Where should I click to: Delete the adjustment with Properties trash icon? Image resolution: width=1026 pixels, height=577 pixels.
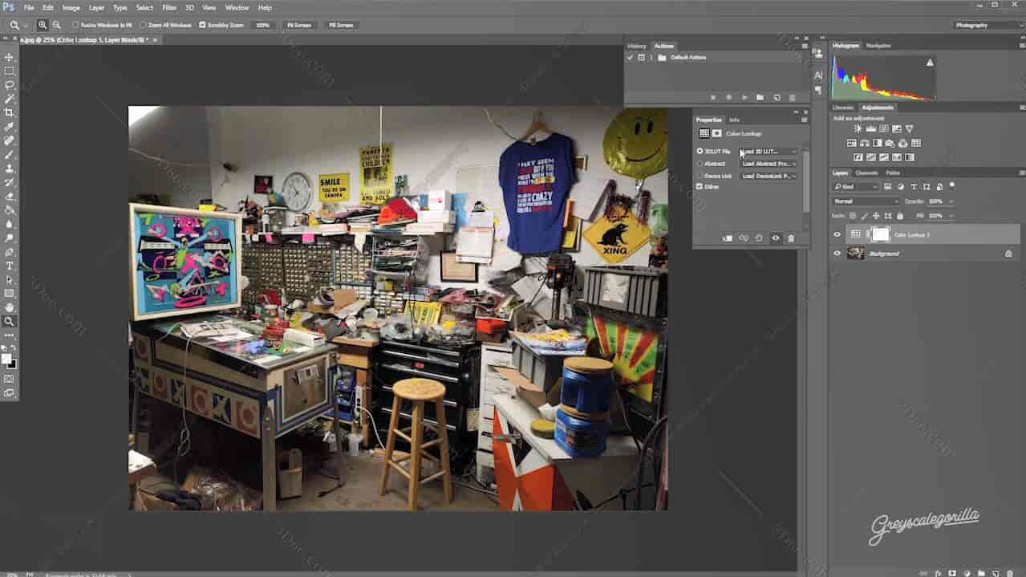(791, 238)
